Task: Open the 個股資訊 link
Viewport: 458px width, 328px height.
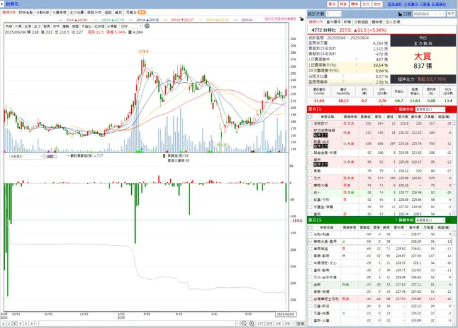Action: (395, 4)
